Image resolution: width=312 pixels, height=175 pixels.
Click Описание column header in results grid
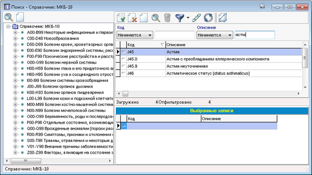tap(234, 45)
